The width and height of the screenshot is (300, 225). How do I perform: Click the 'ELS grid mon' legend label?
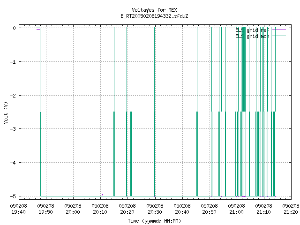pos(252,36)
